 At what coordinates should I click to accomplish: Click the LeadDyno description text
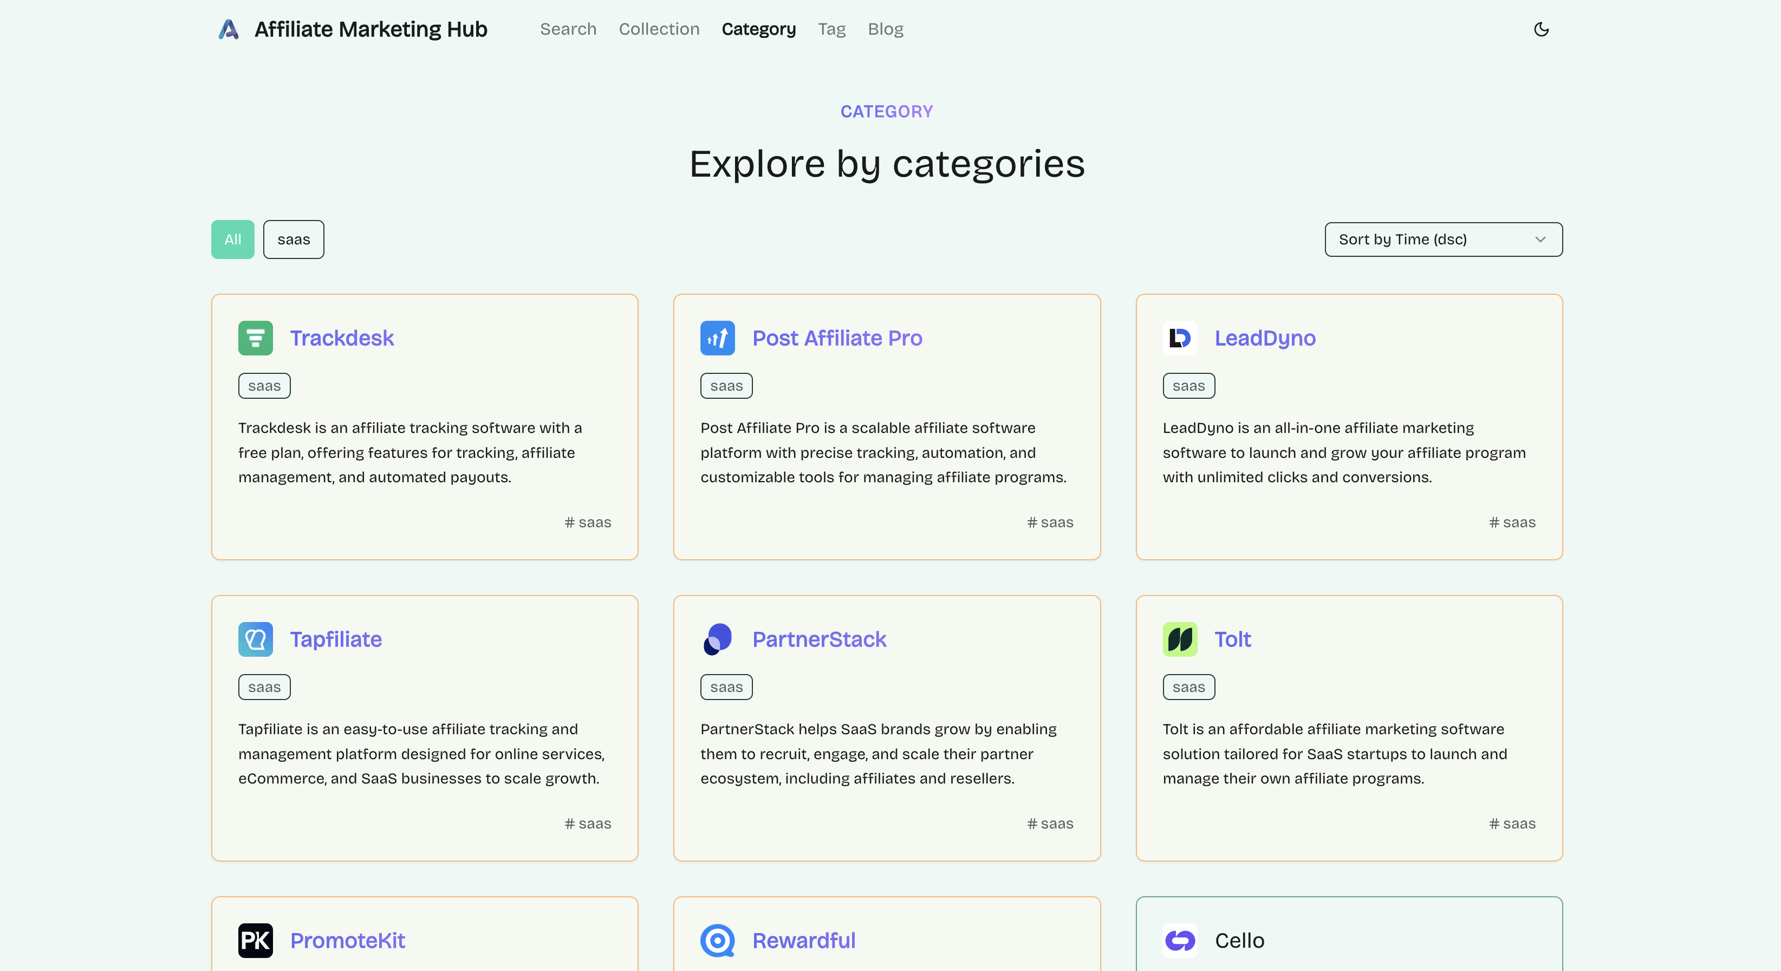[1344, 452]
